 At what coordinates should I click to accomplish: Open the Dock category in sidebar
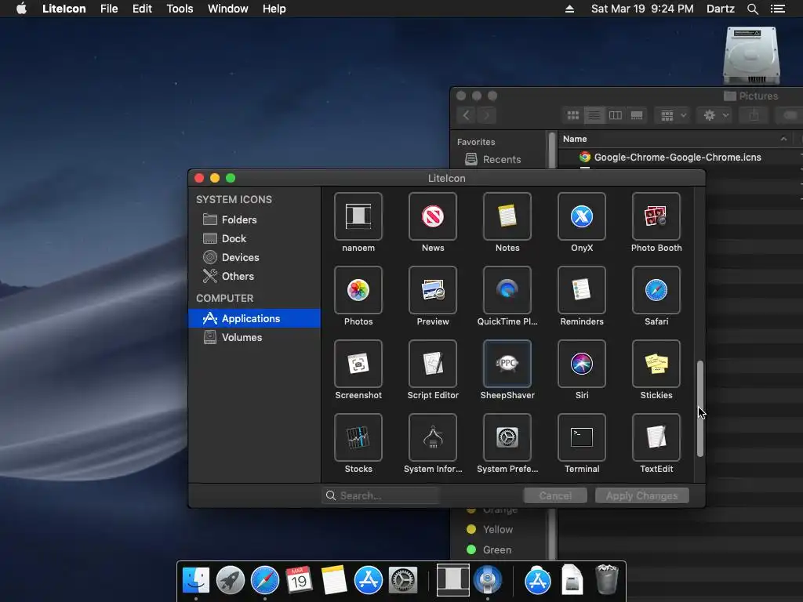point(255,238)
